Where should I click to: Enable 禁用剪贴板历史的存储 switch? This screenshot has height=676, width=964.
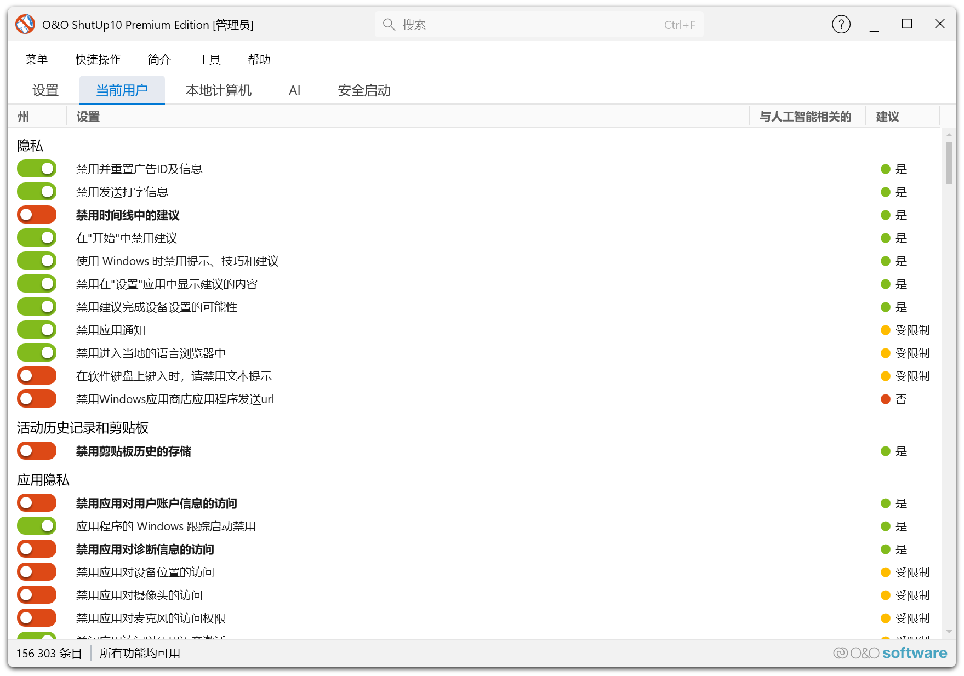(37, 451)
